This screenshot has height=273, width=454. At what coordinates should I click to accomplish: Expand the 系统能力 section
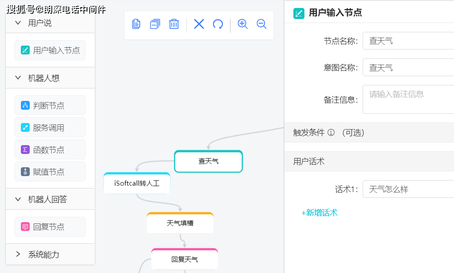point(18,254)
